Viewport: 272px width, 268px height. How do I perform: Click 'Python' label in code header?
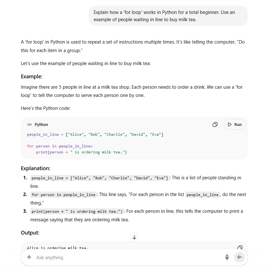coord(41,125)
